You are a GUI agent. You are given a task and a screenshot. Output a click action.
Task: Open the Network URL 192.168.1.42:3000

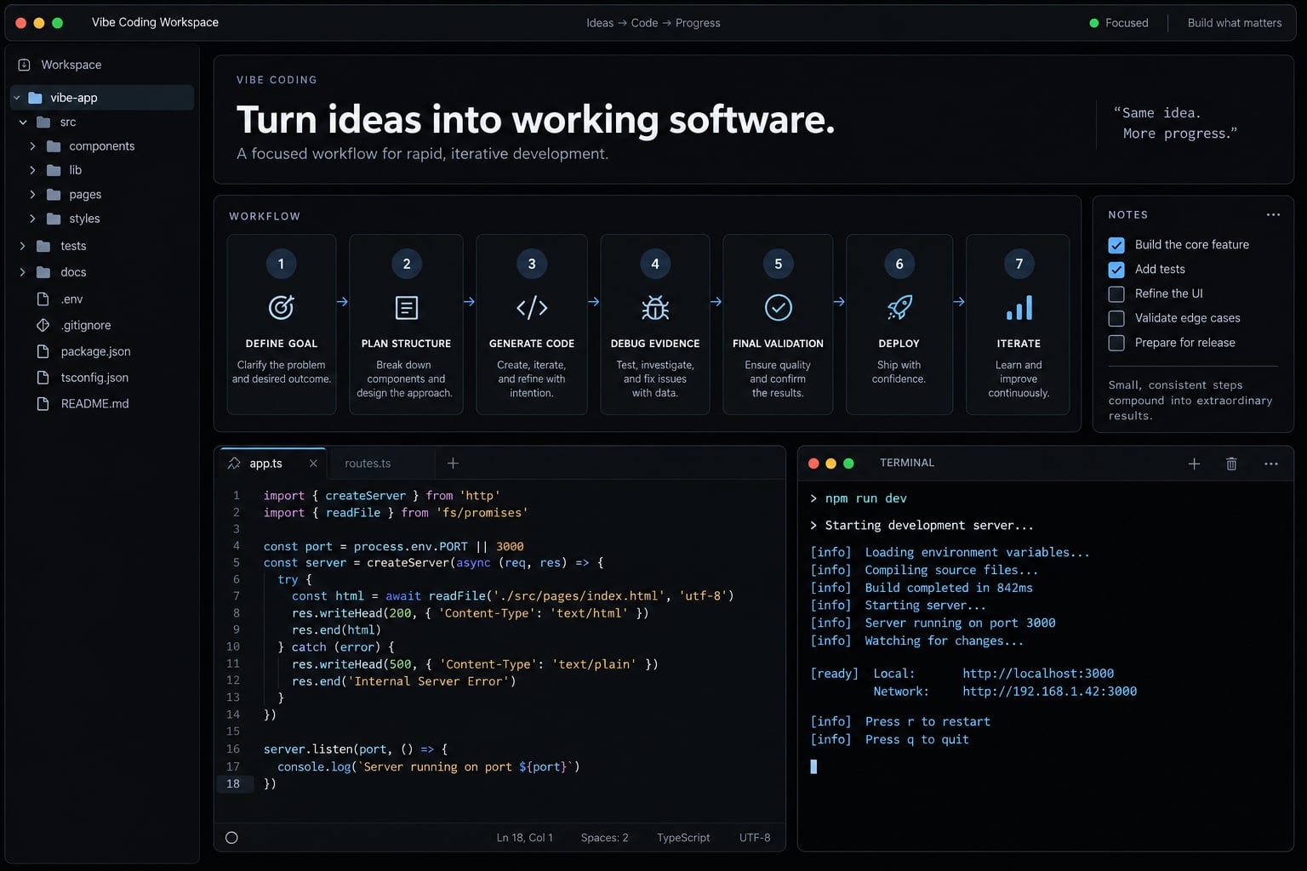point(1050,692)
